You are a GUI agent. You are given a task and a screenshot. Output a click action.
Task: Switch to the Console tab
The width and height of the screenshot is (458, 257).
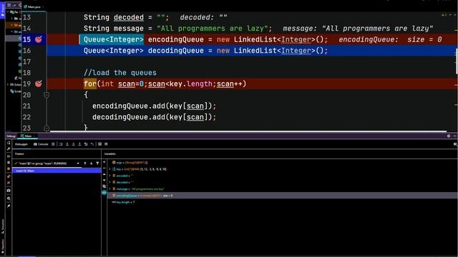click(41, 144)
